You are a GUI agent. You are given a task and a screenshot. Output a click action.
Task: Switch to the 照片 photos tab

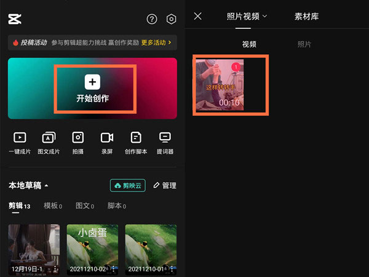point(304,44)
